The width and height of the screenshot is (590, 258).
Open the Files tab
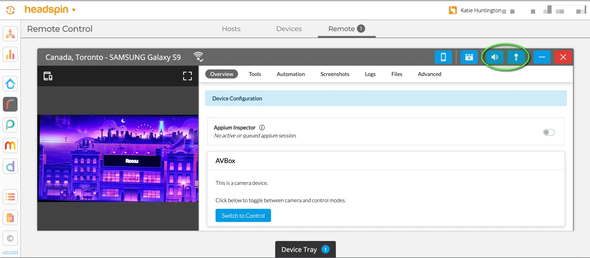click(x=397, y=74)
